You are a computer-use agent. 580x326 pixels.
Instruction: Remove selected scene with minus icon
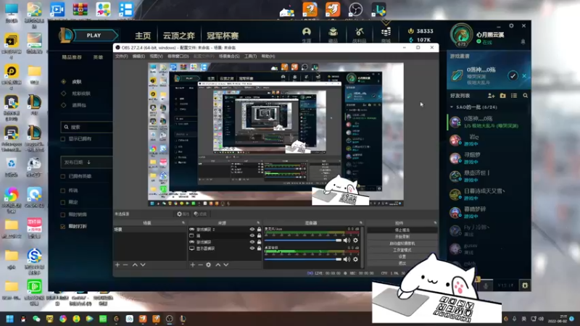125,265
